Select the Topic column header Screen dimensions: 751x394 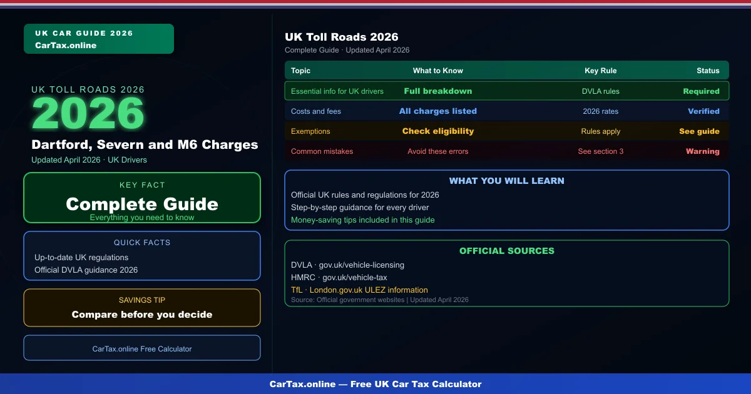pyautogui.click(x=300, y=71)
